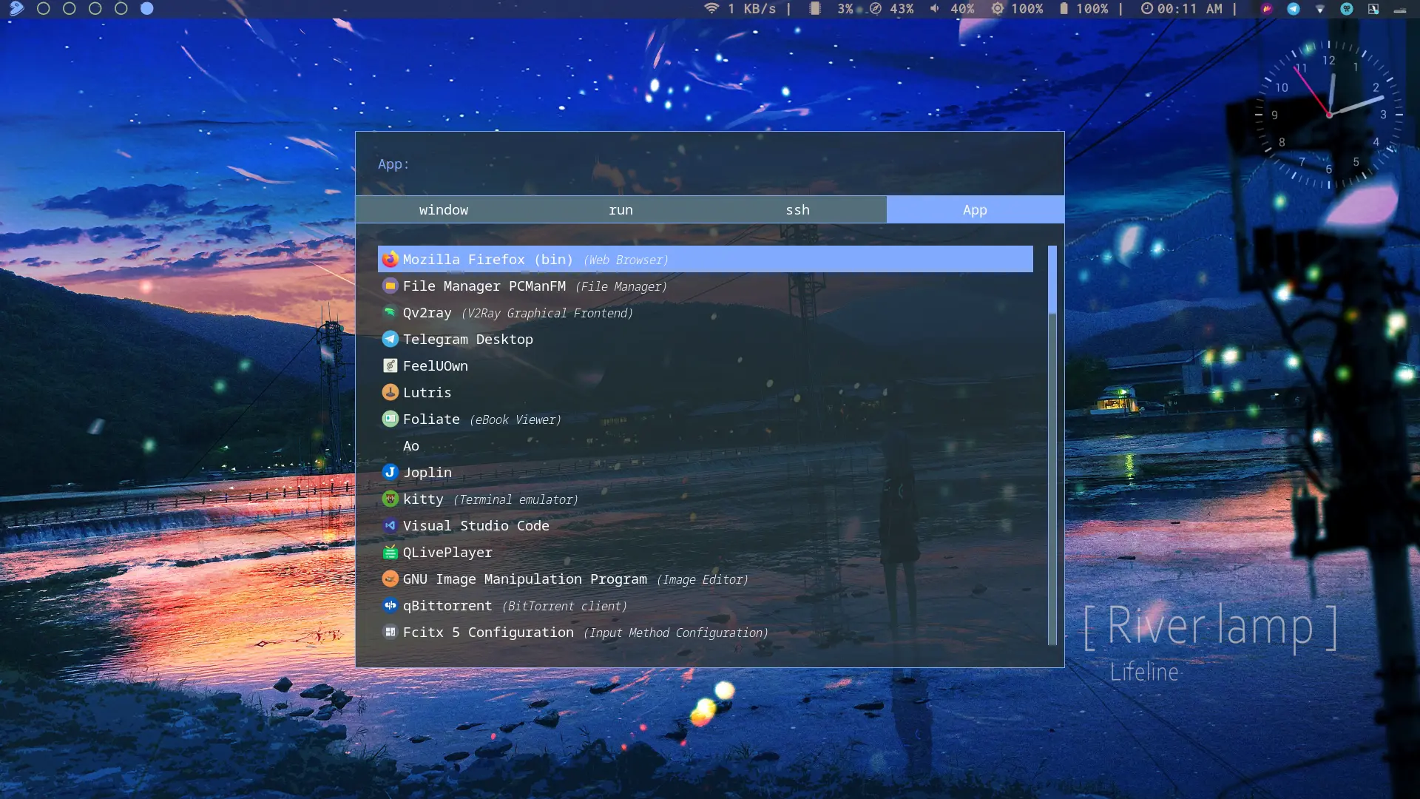1420x799 pixels.
Task: Open the run mode tab
Action: click(x=621, y=210)
